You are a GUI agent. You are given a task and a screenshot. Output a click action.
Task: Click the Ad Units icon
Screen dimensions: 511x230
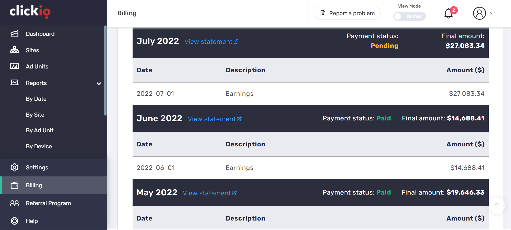pyautogui.click(x=14, y=66)
